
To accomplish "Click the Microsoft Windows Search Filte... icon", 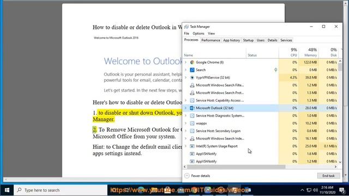I will (192, 85).
